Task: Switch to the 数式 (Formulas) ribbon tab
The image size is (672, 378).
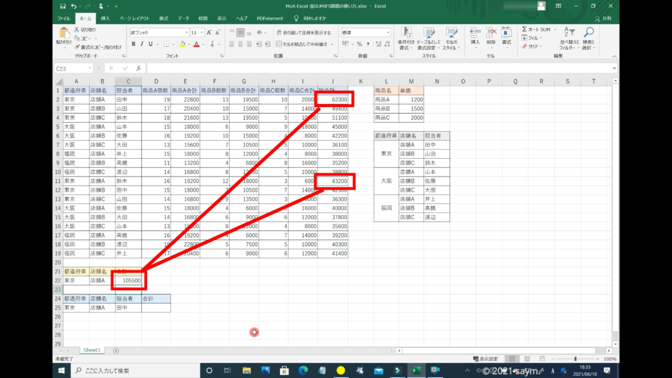Action: point(163,18)
